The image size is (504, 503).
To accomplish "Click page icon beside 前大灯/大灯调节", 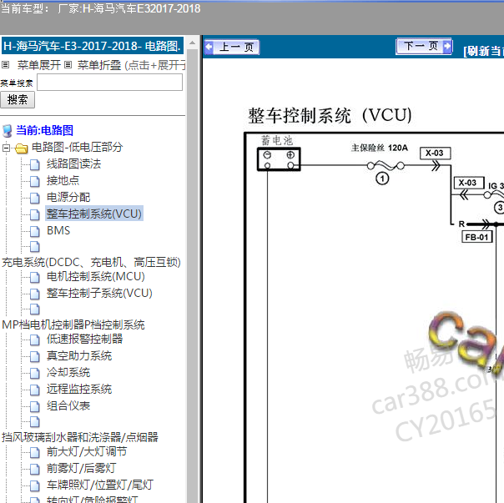I will (x=35, y=452).
